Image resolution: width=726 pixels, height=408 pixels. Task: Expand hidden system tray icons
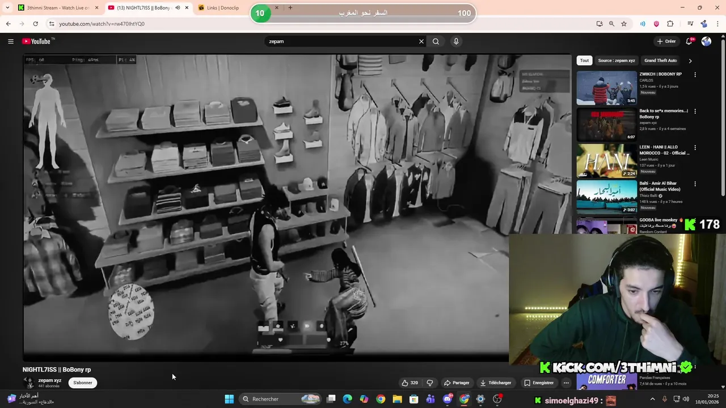click(x=652, y=399)
